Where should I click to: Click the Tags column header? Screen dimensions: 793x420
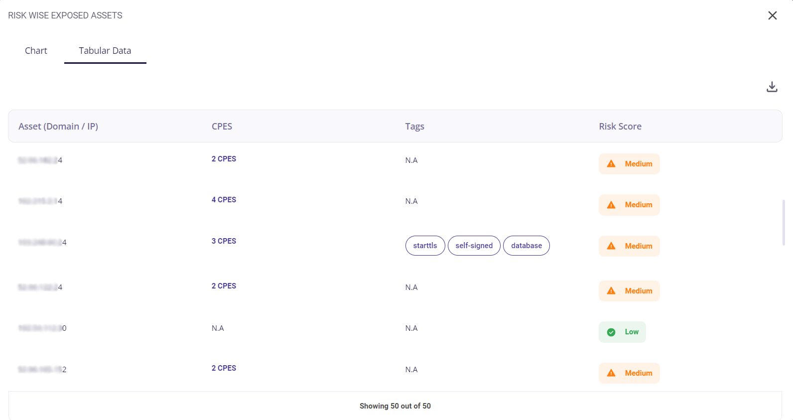click(414, 127)
